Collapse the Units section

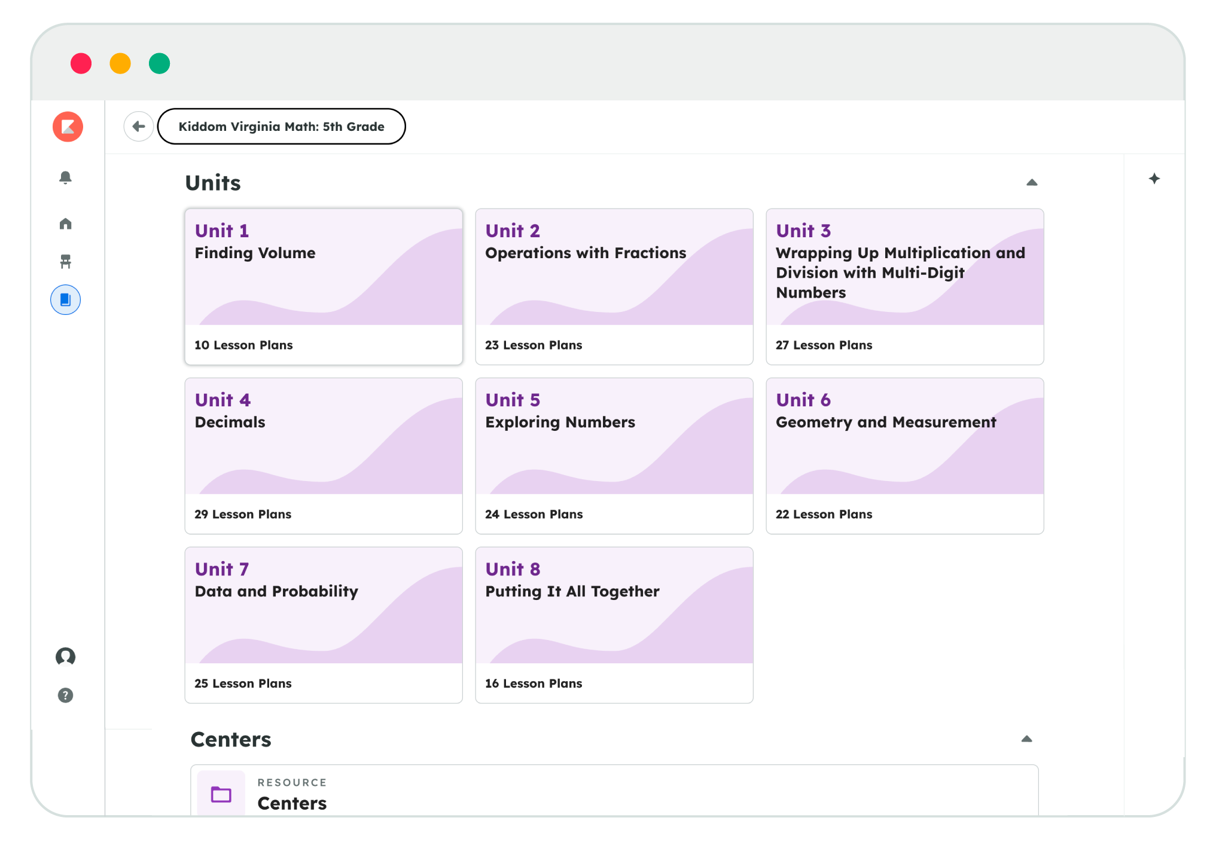tap(1032, 182)
